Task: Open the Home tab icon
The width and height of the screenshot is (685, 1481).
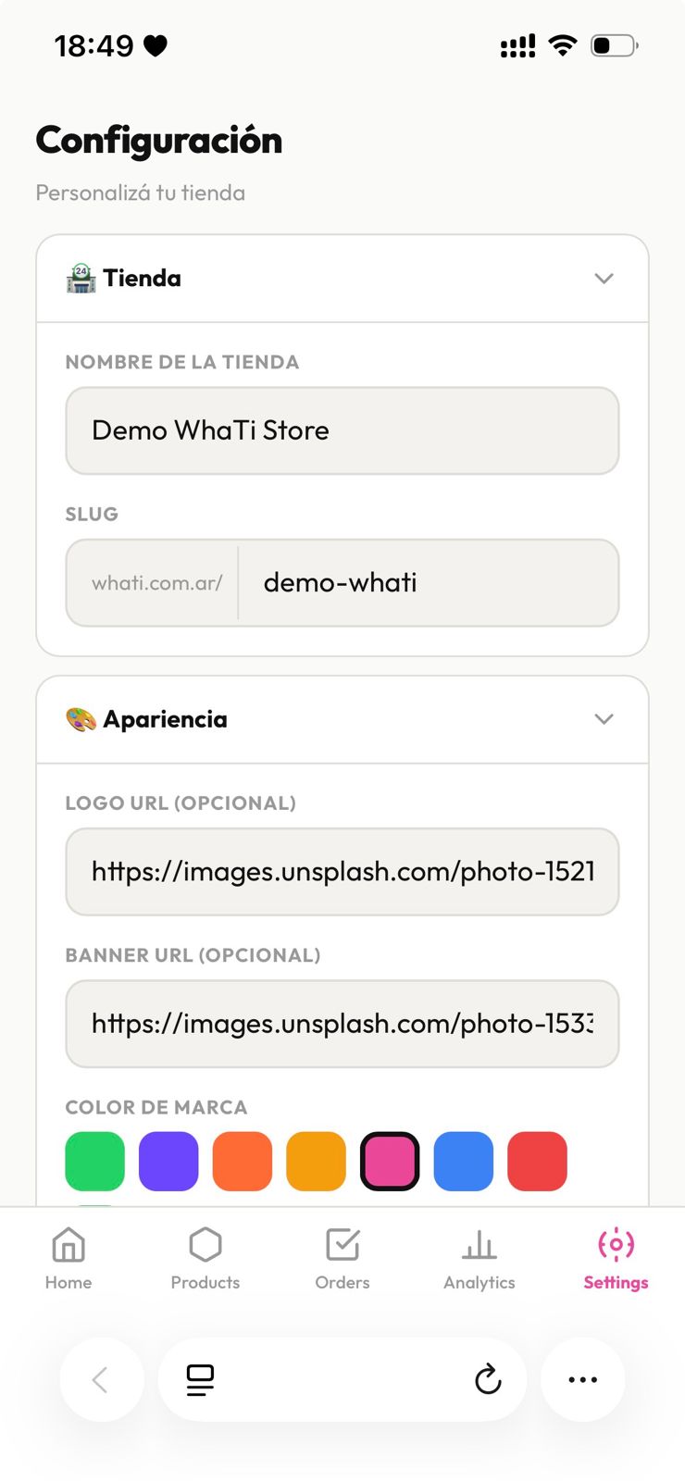Action: coord(68,1245)
